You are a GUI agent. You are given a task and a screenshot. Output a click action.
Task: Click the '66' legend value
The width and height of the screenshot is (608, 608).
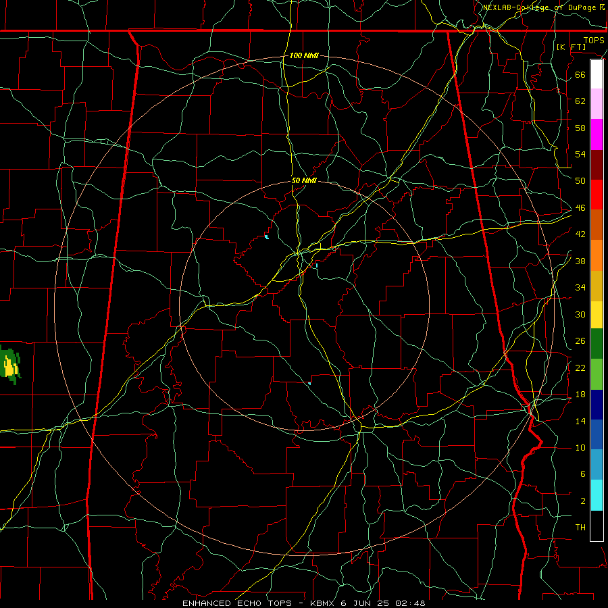click(x=580, y=74)
